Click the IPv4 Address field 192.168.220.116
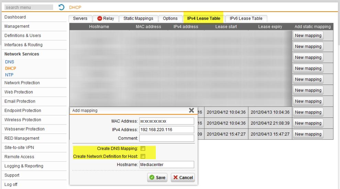The width and height of the screenshot is (340, 189). (167, 130)
